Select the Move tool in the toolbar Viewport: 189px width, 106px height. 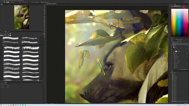[45, 5]
